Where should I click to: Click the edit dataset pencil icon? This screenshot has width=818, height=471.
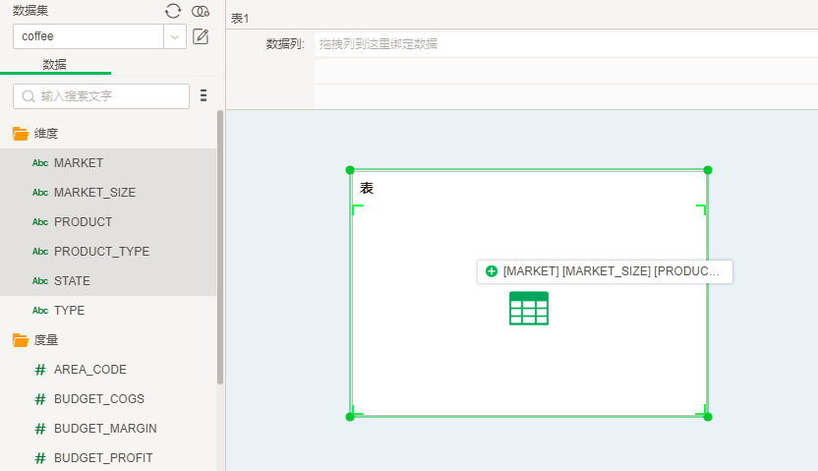201,37
